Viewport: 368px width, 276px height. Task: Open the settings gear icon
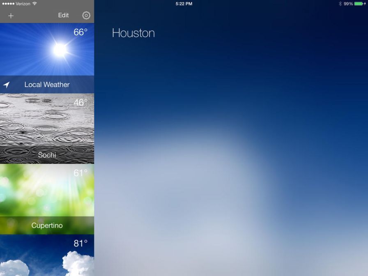click(86, 16)
